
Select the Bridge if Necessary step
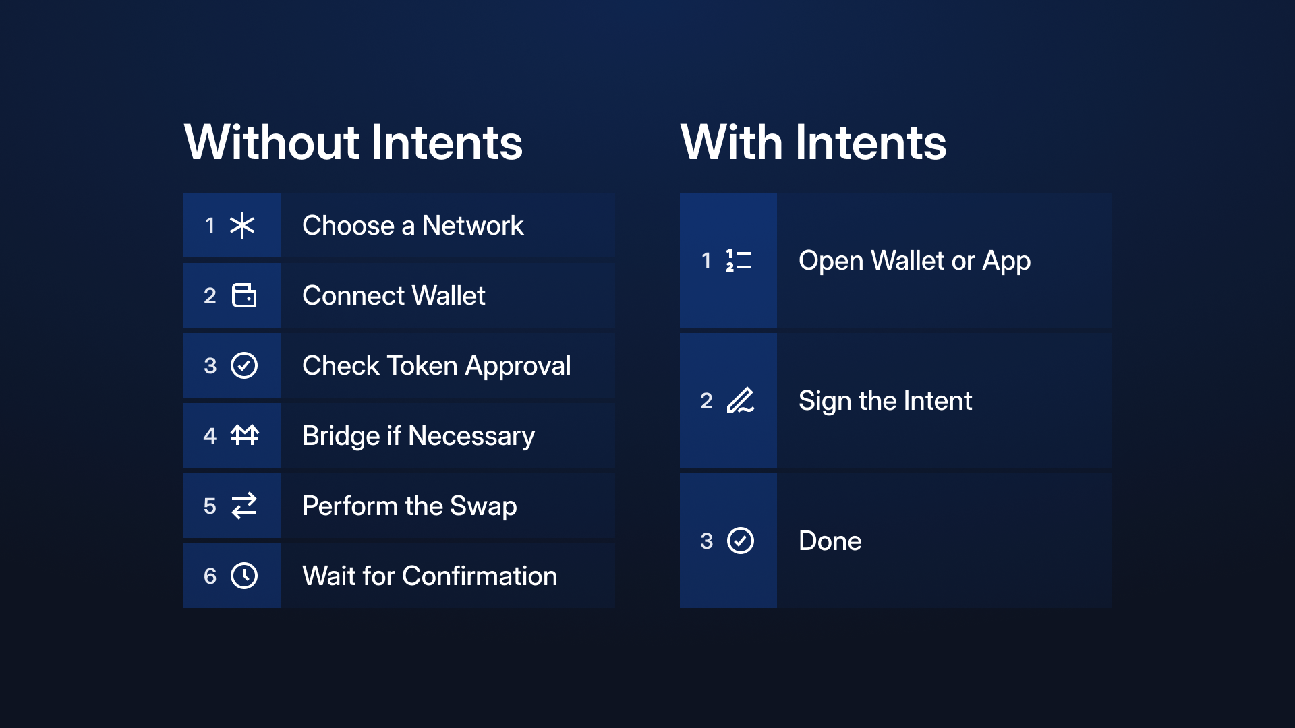point(399,435)
